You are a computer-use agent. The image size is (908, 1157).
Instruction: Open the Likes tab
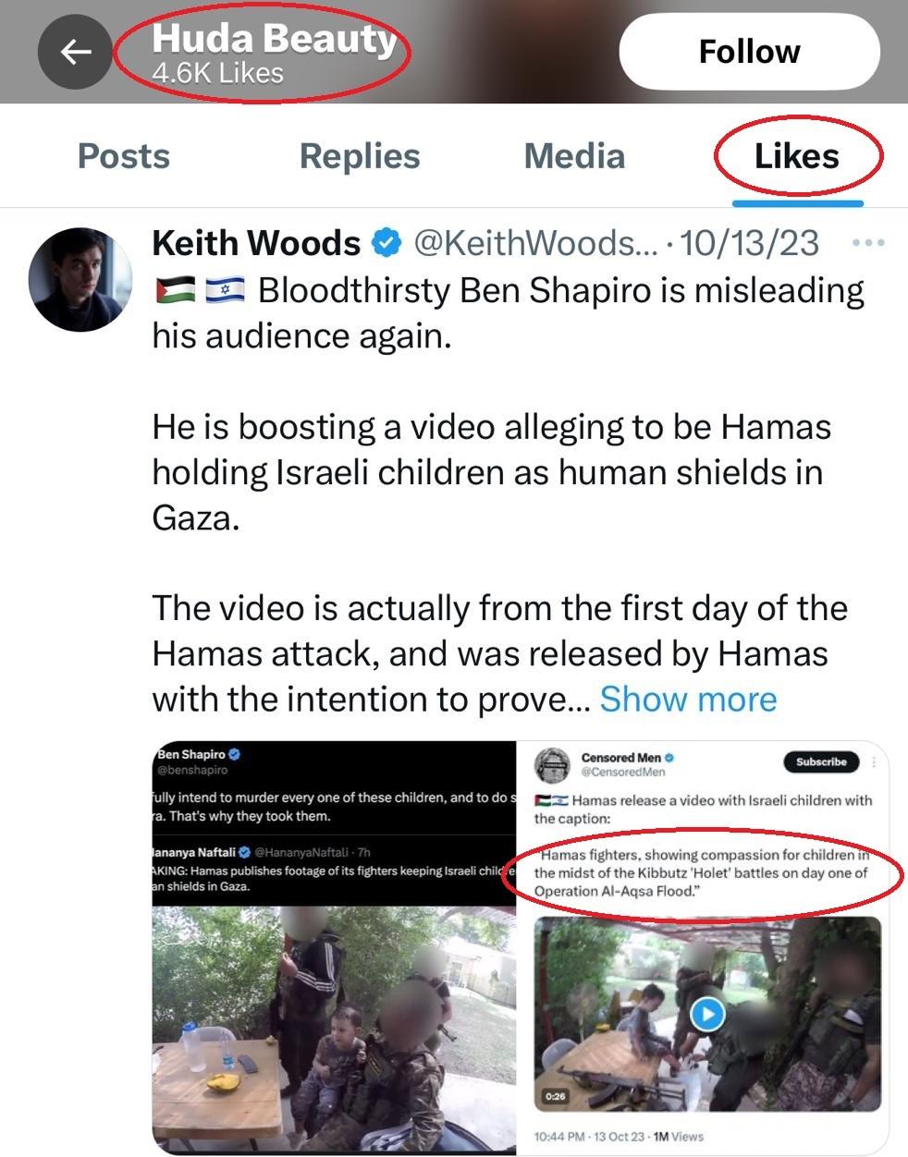pos(796,156)
